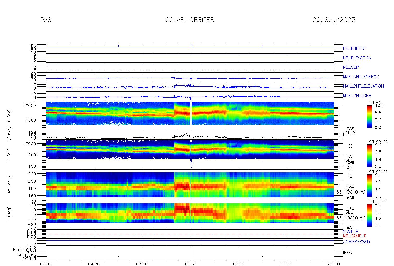Screen dimensions: 394x266
Task: Click the 4.7 value on Log count scale
Action: pyautogui.click(x=378, y=204)
